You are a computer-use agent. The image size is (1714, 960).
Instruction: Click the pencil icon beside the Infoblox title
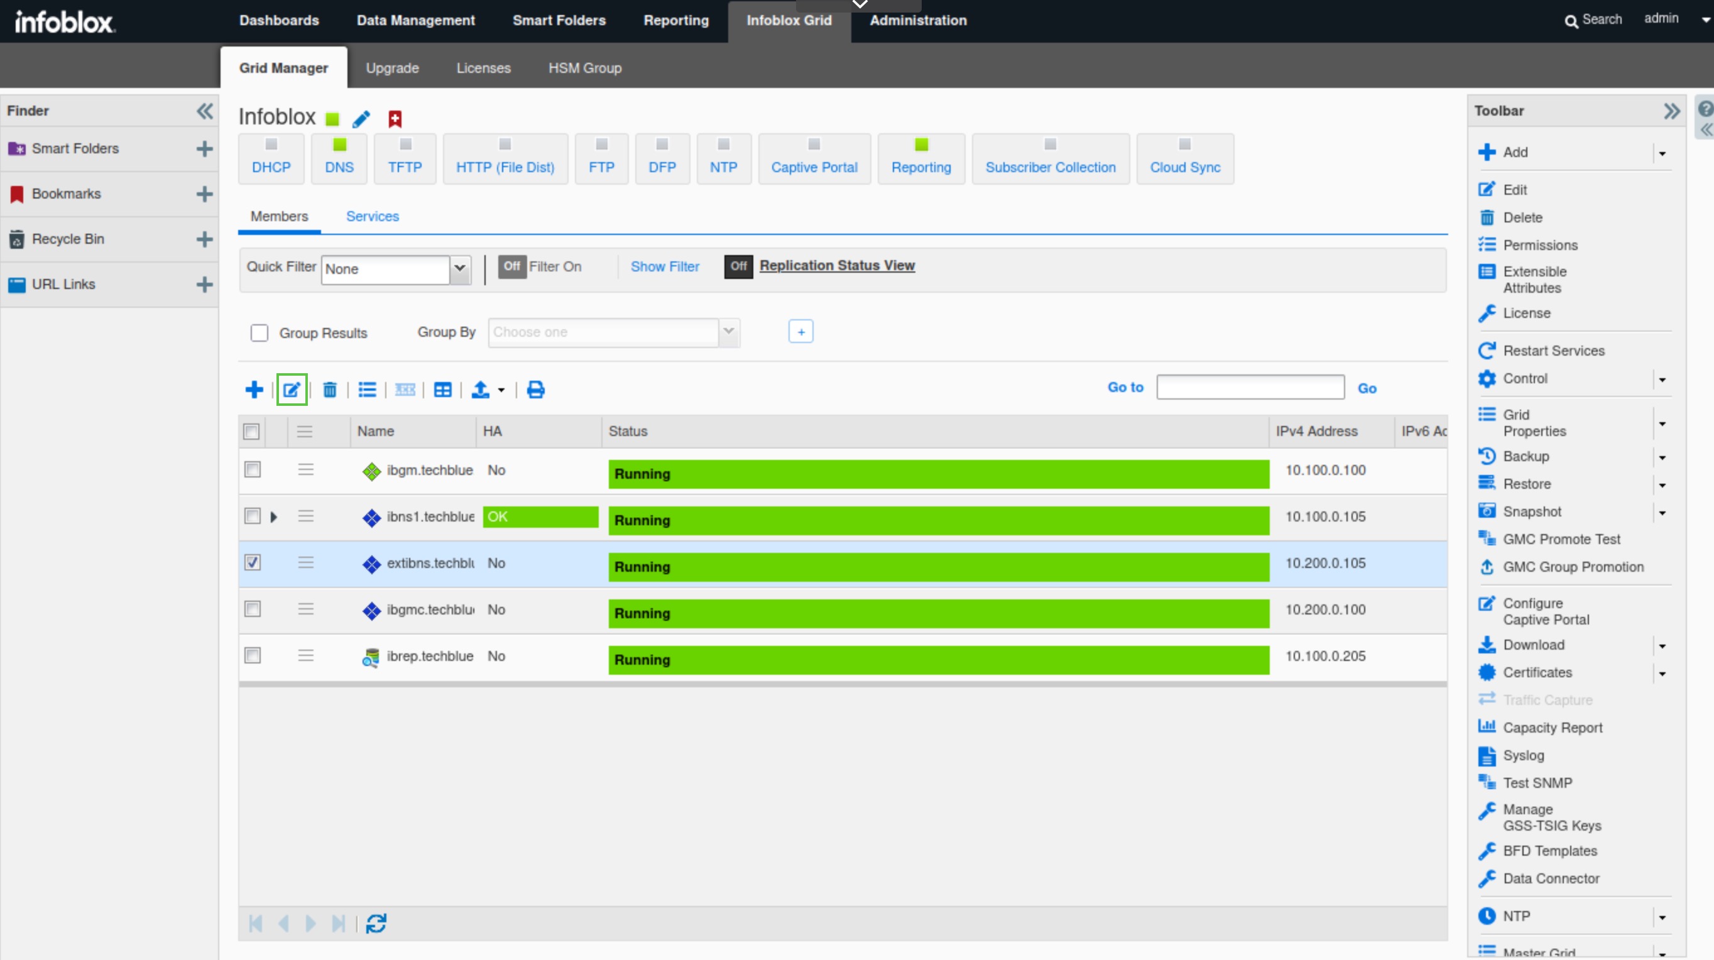pyautogui.click(x=361, y=119)
